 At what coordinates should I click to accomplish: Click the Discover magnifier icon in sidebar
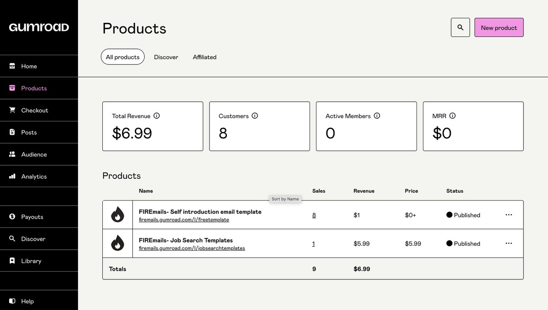12,239
